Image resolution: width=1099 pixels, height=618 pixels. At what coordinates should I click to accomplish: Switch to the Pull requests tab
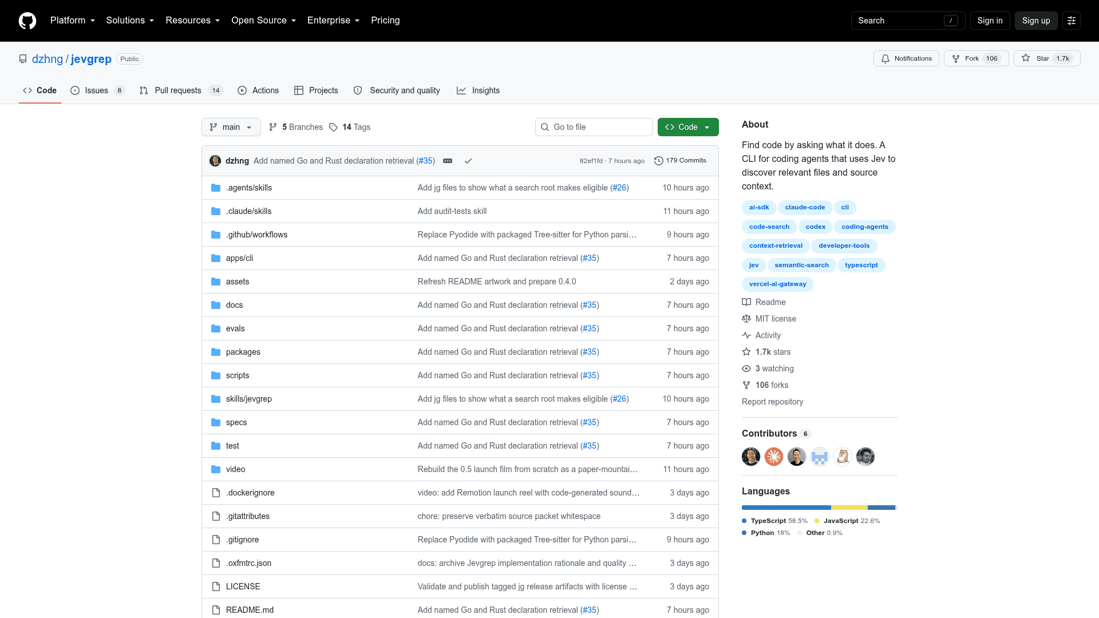coord(181,90)
